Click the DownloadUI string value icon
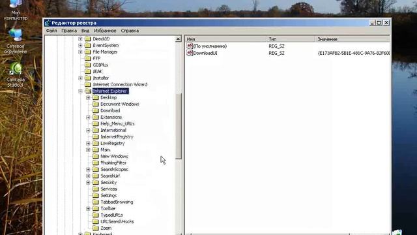Screen dimensions: 417x235 [x=190, y=53]
